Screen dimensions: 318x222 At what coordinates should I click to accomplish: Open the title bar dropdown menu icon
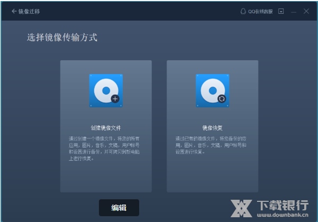click(281, 11)
